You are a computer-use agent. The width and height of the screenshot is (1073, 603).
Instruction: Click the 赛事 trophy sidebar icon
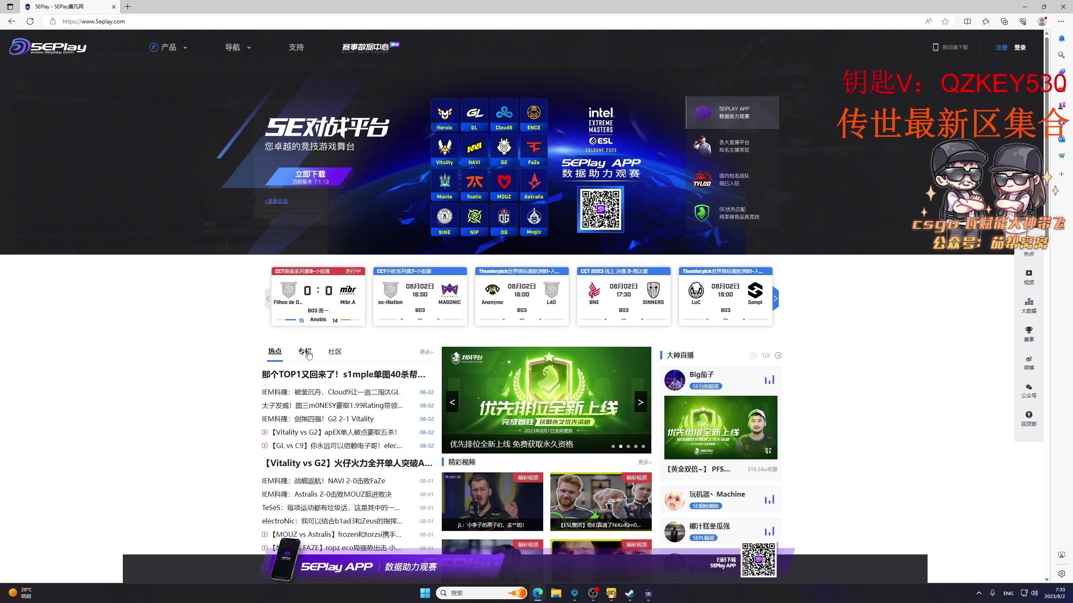[x=1029, y=334]
